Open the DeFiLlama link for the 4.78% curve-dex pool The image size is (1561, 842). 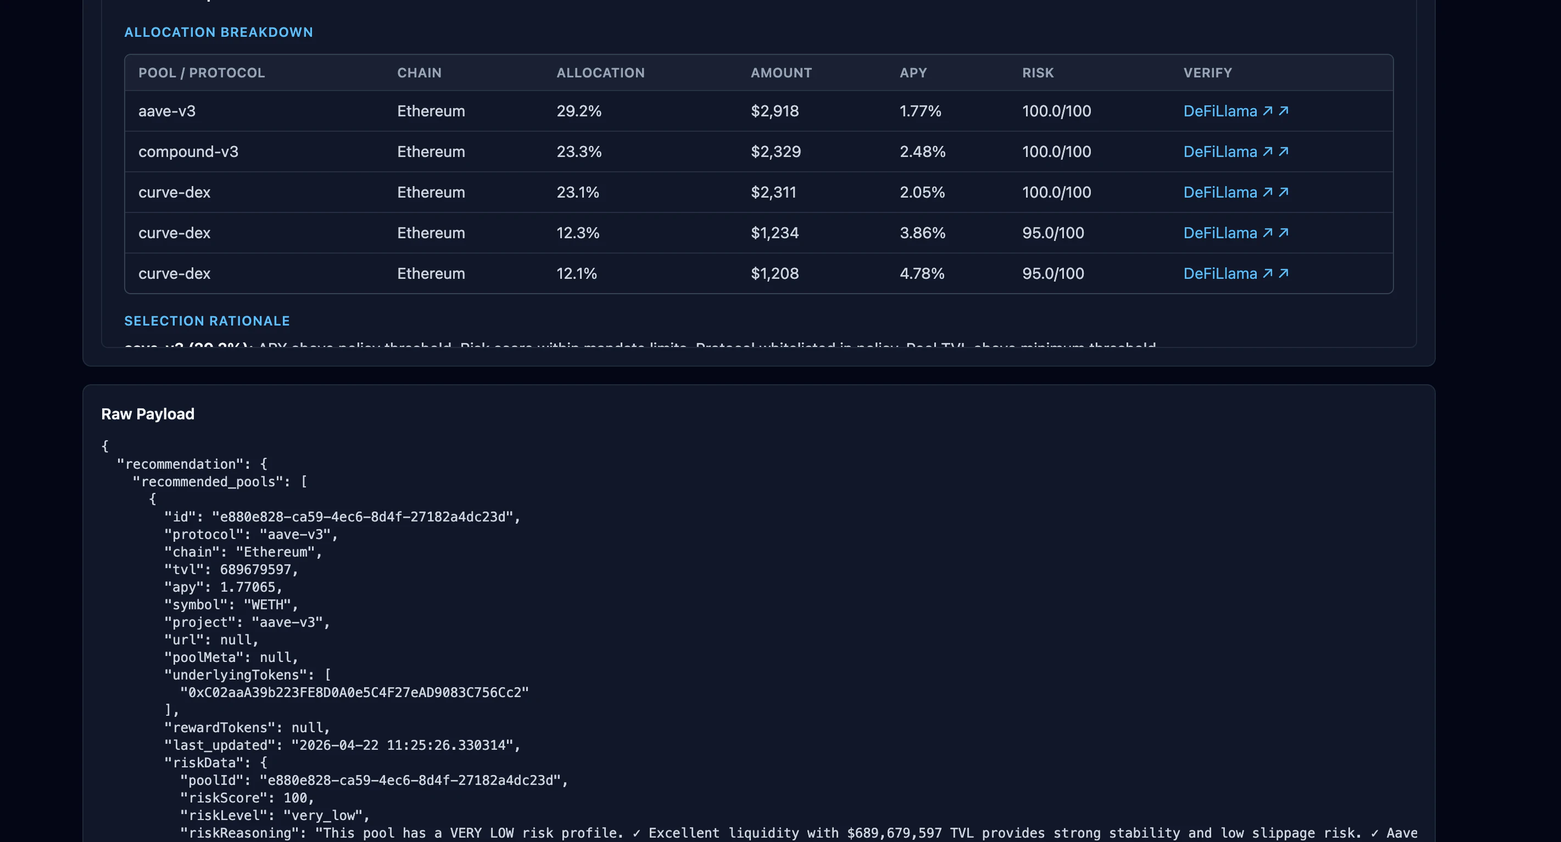1220,273
